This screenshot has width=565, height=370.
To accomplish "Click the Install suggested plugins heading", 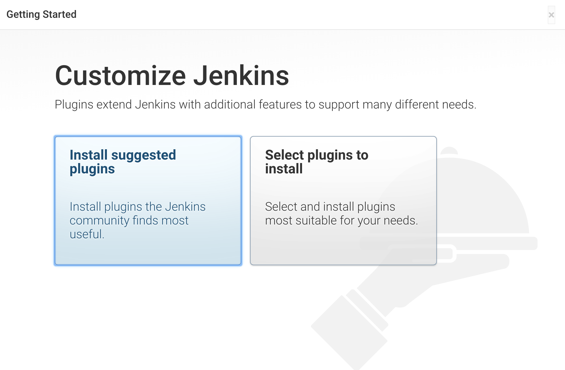I will [x=123, y=162].
